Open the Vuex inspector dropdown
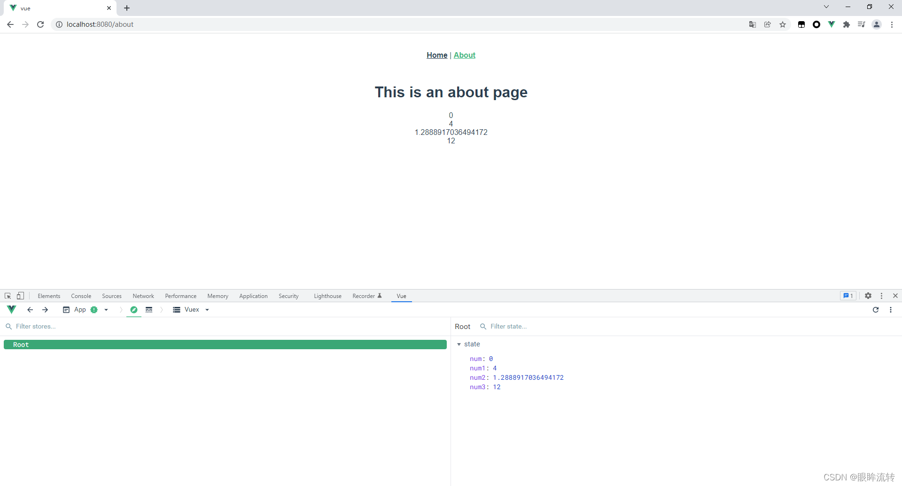Viewport: 902px width, 486px height. pos(191,310)
